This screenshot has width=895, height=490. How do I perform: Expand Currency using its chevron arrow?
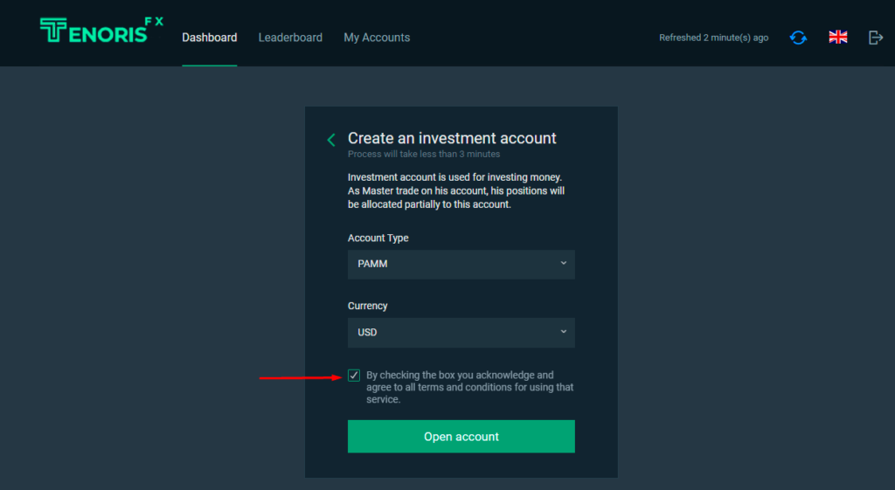563,332
